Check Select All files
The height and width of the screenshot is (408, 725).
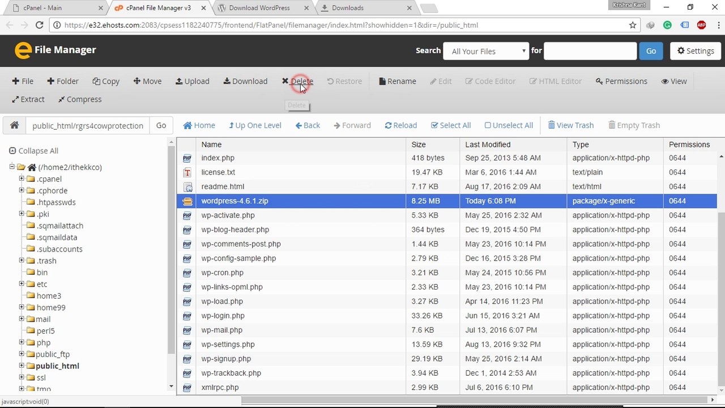pyautogui.click(x=451, y=125)
